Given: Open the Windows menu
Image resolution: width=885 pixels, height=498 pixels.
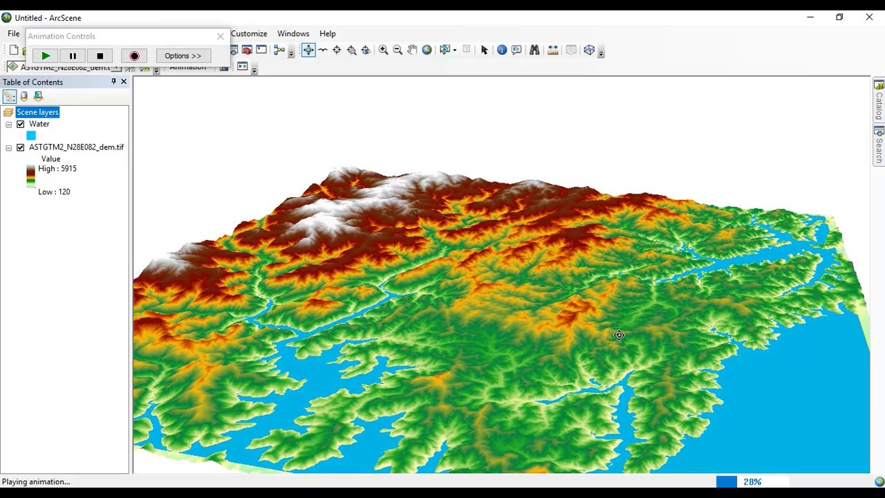Looking at the screenshot, I should point(293,33).
